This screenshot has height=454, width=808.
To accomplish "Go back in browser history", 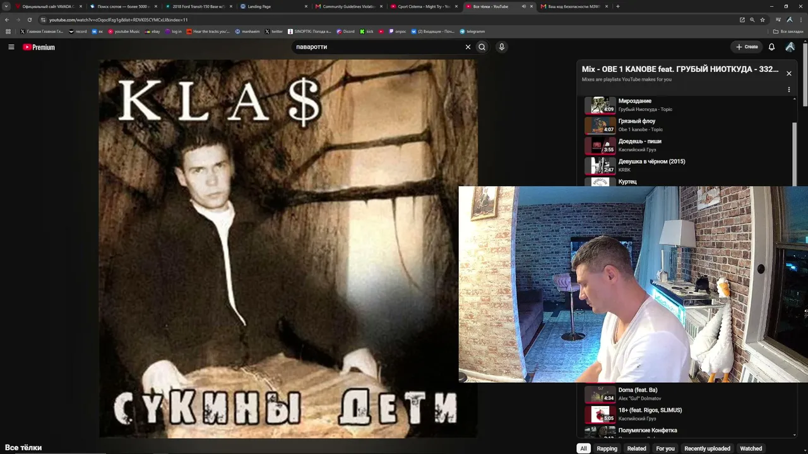I will (7, 20).
